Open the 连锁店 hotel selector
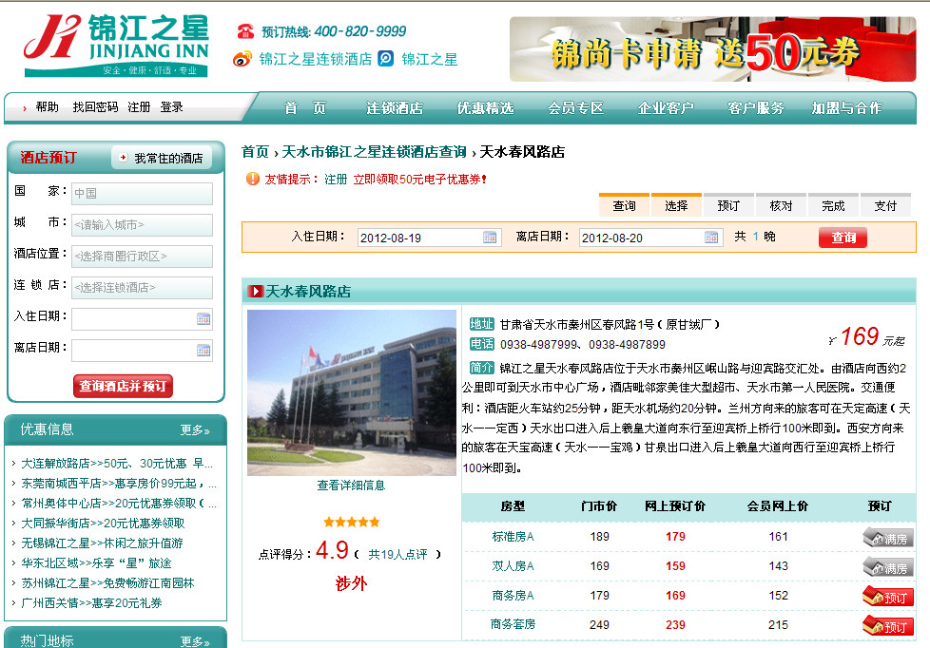The width and height of the screenshot is (930, 648). [142, 288]
